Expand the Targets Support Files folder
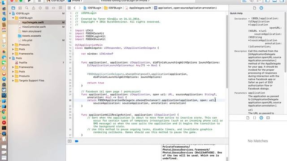Viewport: 287px width, 161px height. (13, 80)
